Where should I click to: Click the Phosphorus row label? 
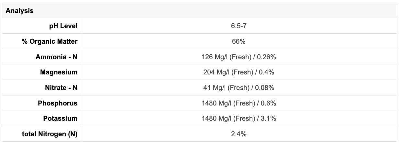pyautogui.click(x=58, y=103)
